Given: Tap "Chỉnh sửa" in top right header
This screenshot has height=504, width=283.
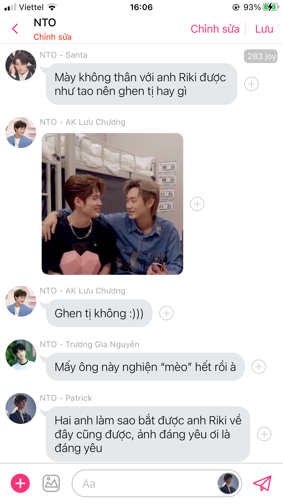Looking at the screenshot, I should [215, 29].
